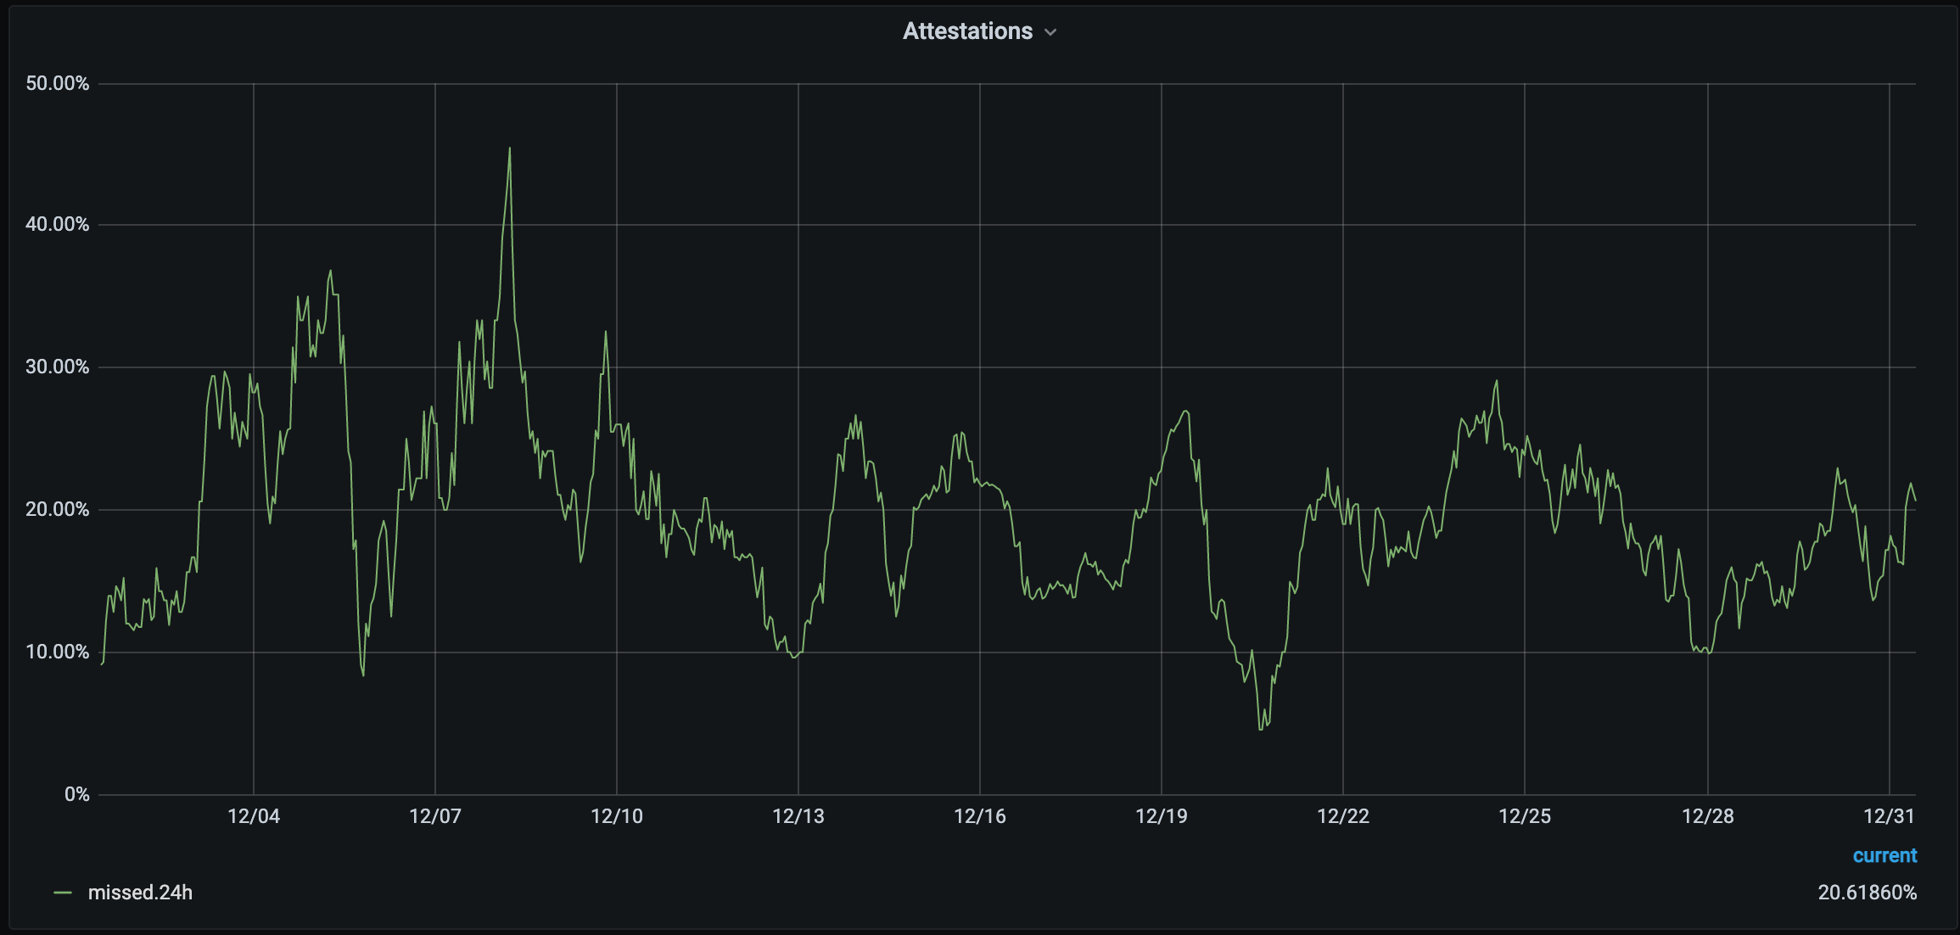Click the 12/25 x-axis date label
The height and width of the screenshot is (935, 1960).
(1525, 816)
